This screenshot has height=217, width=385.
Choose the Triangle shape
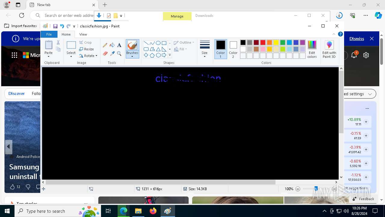158,49
